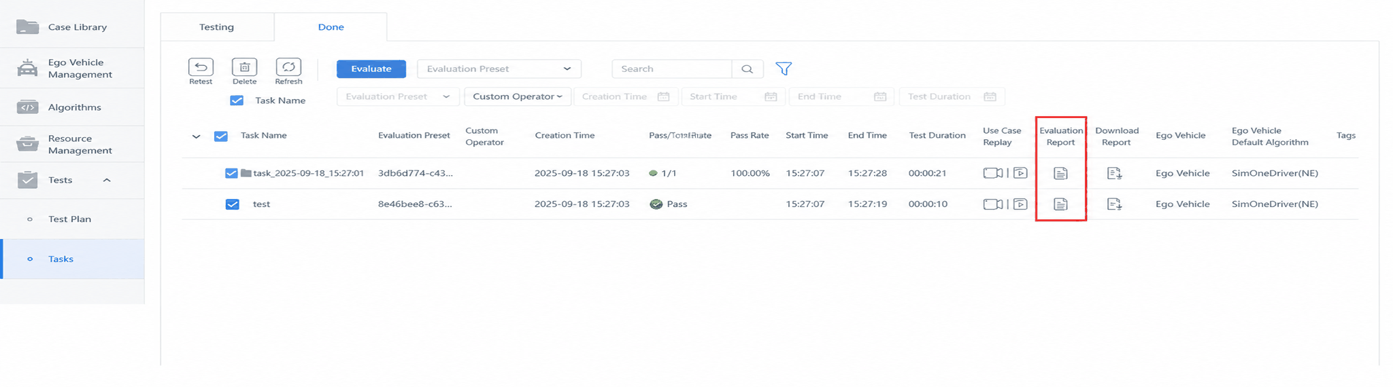This screenshot has width=1393, height=387.
Task: Click the task named test
Action: (x=261, y=204)
